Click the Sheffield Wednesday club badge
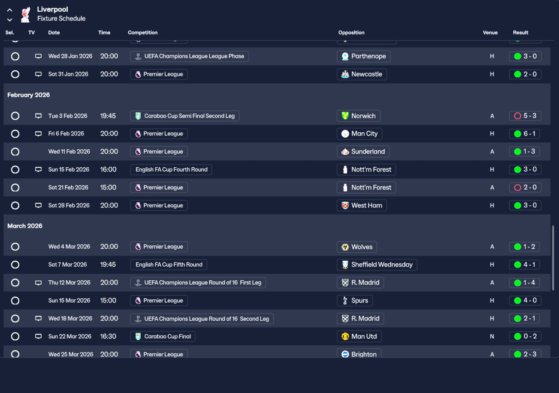 click(345, 265)
